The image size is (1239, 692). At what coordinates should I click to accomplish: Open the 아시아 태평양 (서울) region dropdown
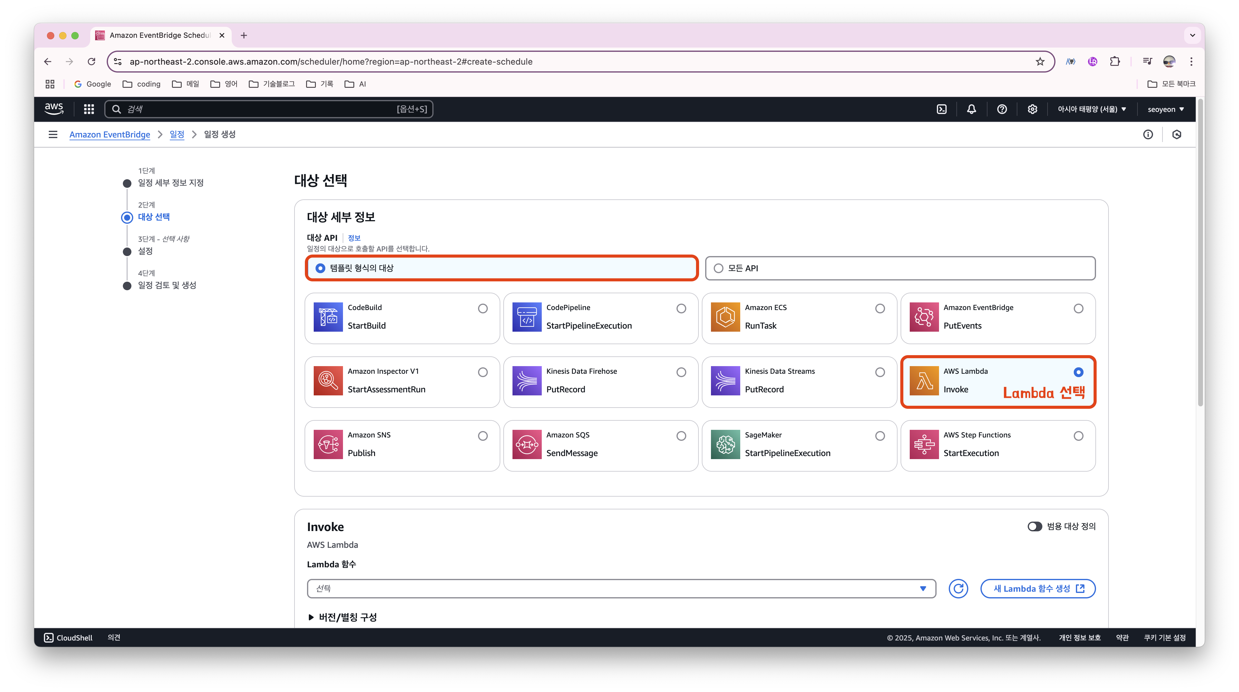pos(1091,109)
